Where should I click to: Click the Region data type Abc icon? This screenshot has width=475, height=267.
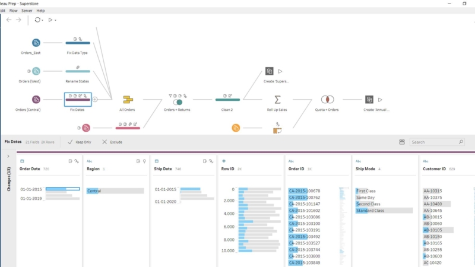pos(90,161)
